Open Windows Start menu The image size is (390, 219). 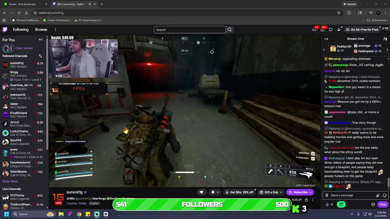pos(6,214)
